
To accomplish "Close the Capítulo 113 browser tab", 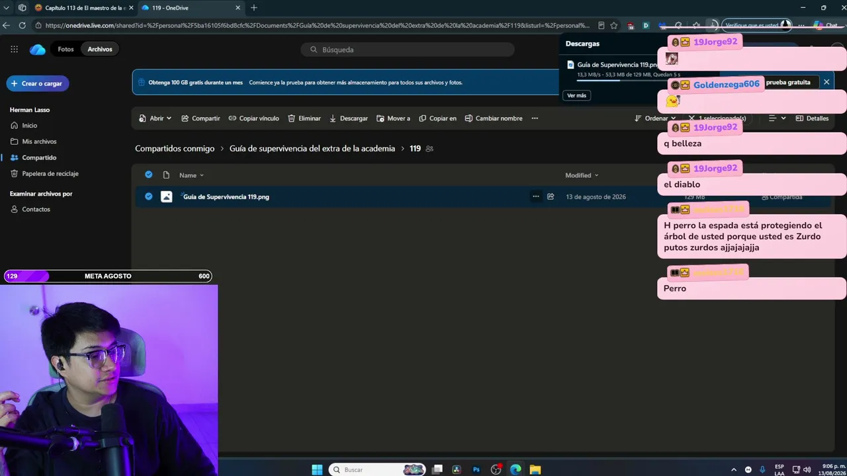I will click(x=130, y=8).
